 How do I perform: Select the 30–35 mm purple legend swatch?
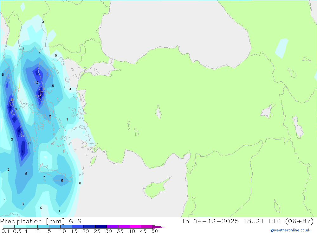pyautogui.click(x=112, y=227)
